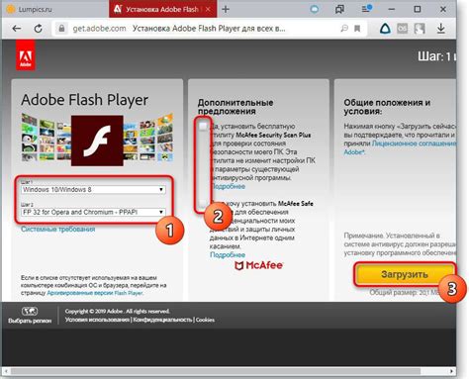Click the profile avatar extension icon
This screenshot has height=379, width=469.
tap(420, 29)
